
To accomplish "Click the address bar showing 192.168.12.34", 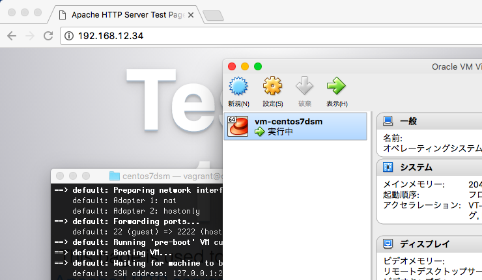I will coord(270,36).
